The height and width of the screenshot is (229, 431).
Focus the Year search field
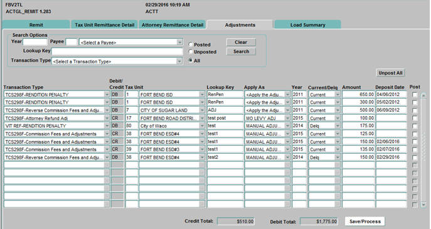[35, 42]
